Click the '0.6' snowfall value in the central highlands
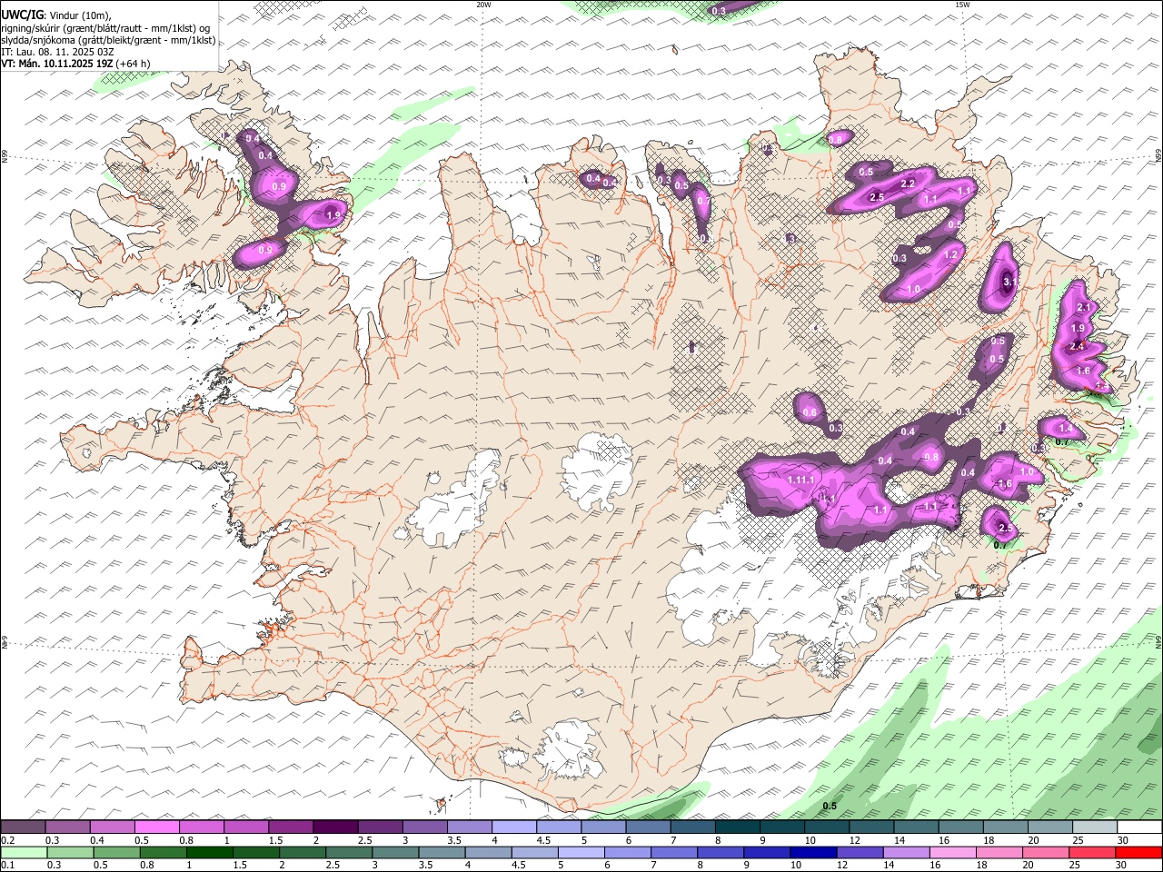The image size is (1163, 872). (810, 412)
